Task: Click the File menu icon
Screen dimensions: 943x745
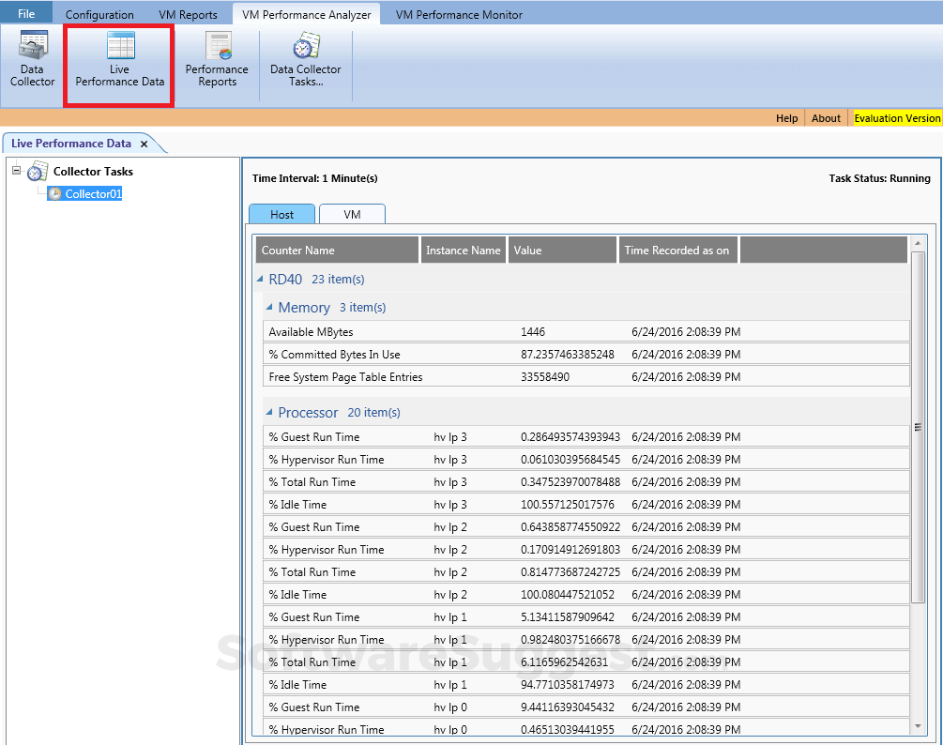Action: (23, 12)
